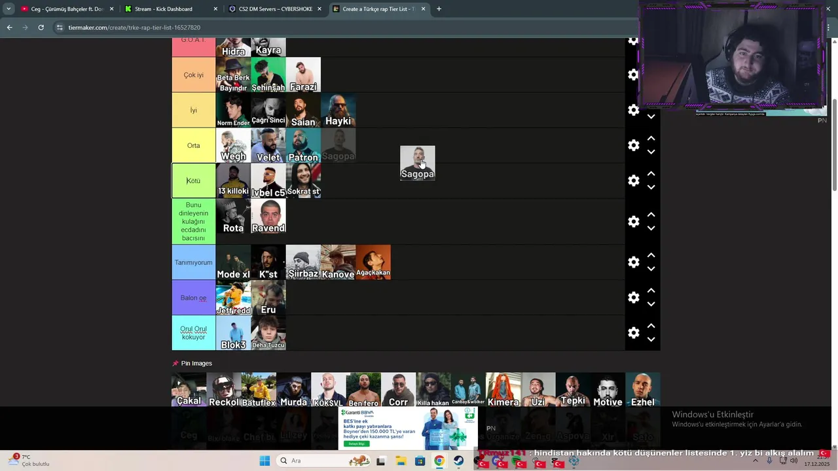Close the CS2 DM Servers tab

pyautogui.click(x=319, y=9)
